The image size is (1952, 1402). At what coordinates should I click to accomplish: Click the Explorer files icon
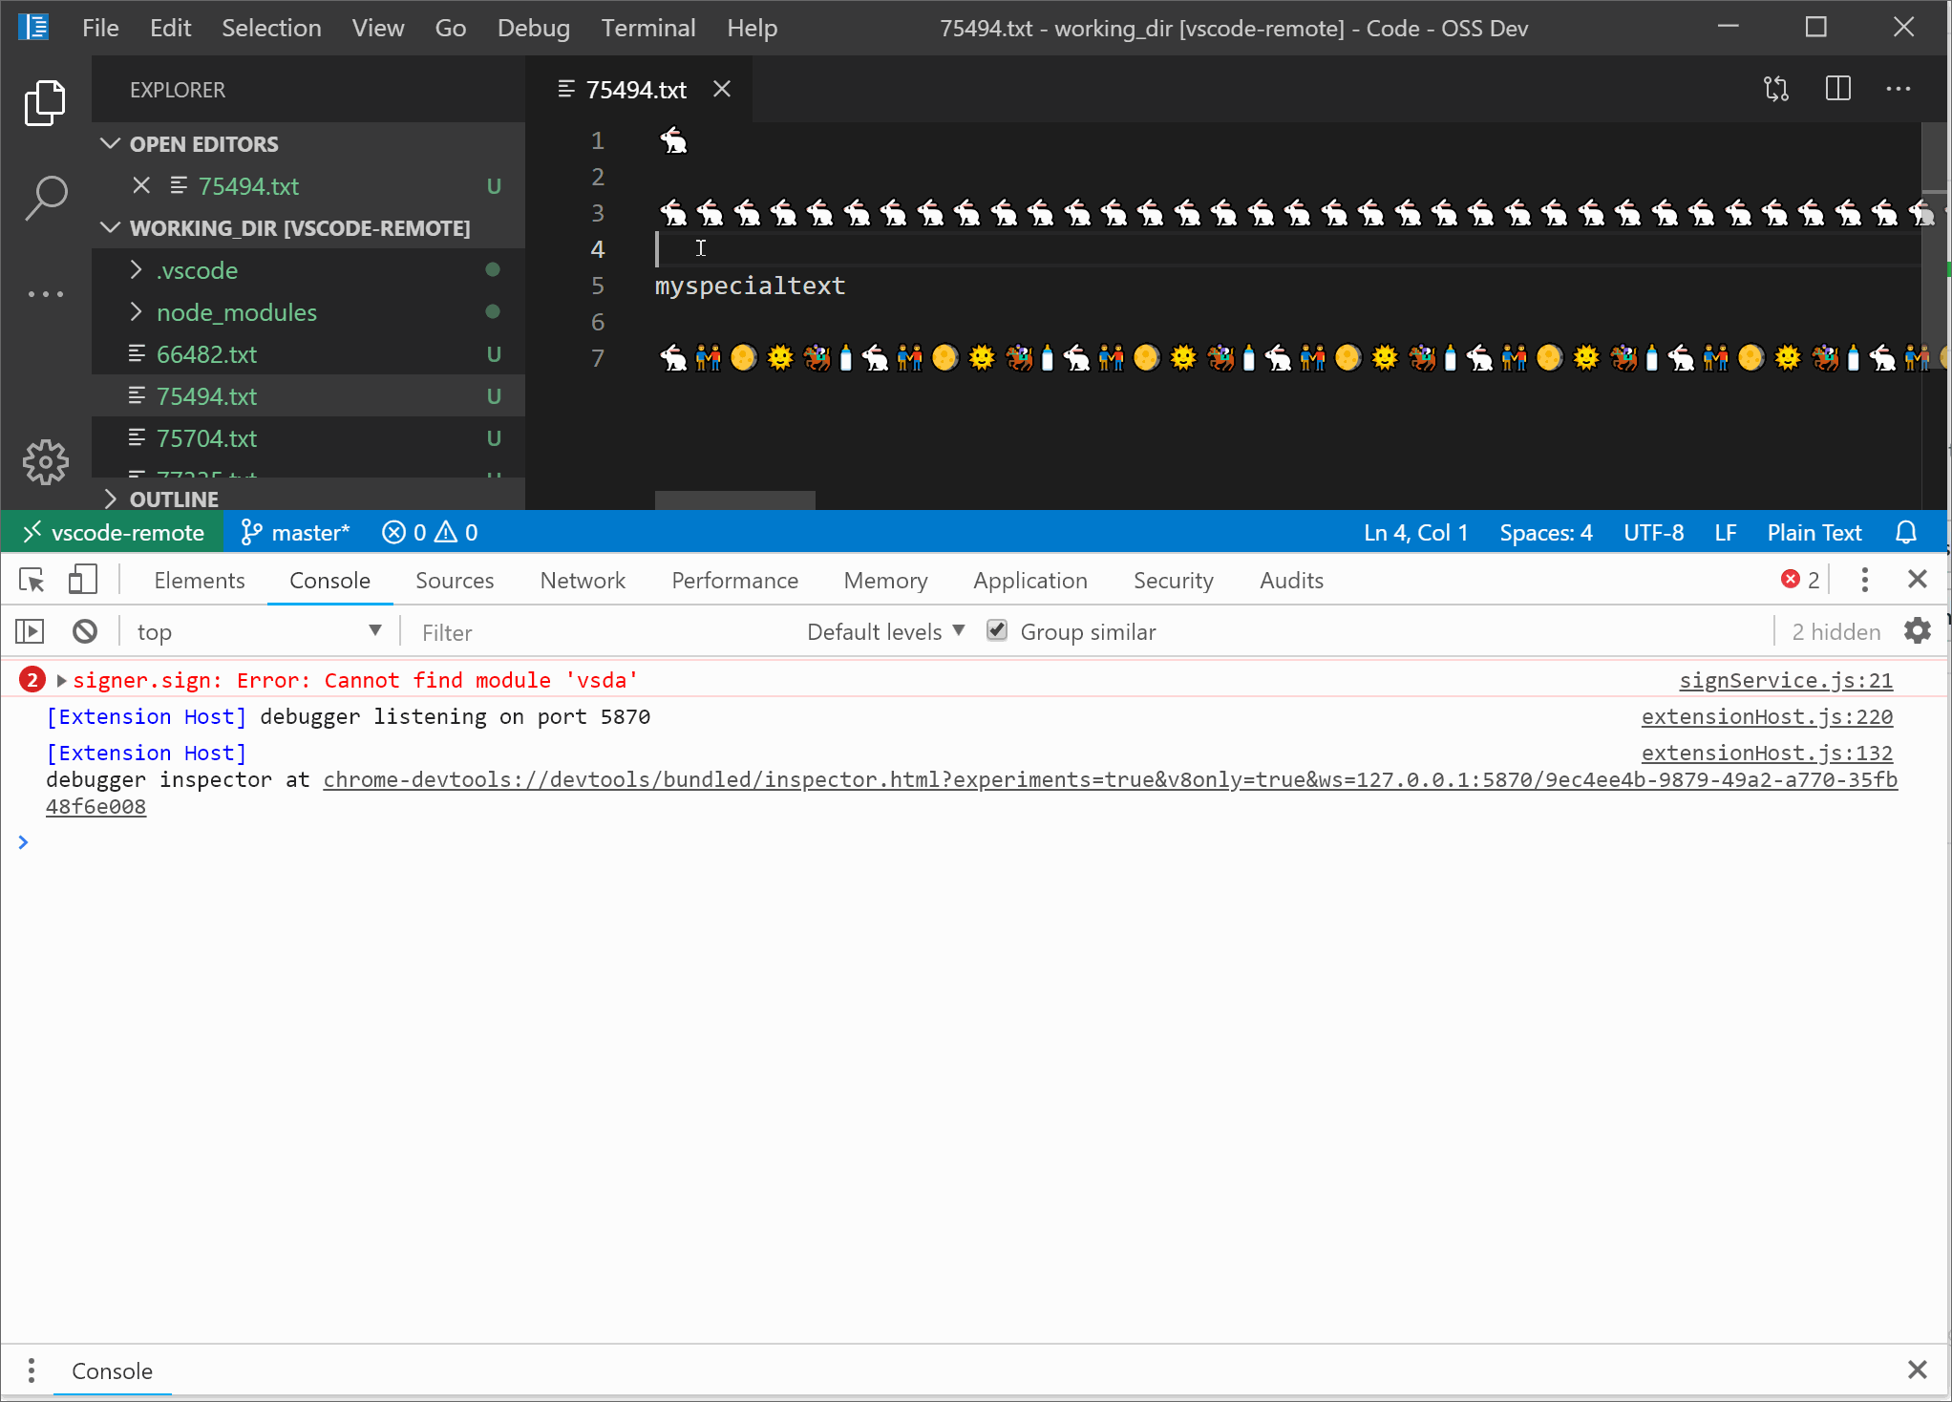tap(45, 102)
